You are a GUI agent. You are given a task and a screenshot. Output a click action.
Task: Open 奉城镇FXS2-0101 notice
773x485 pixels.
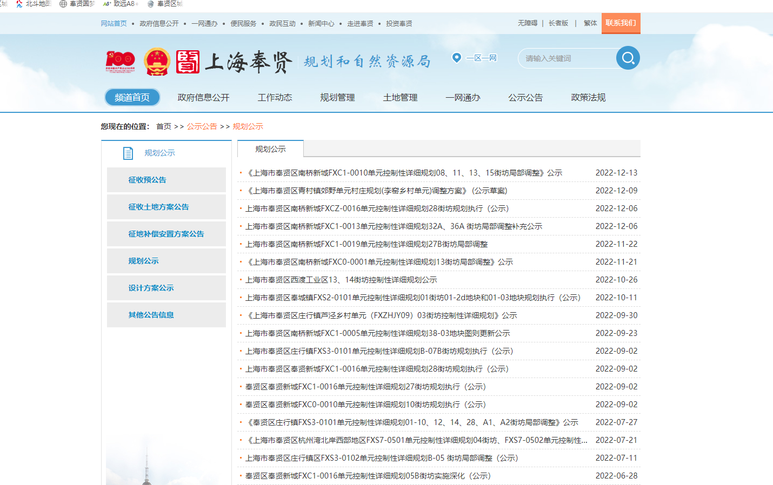click(413, 298)
